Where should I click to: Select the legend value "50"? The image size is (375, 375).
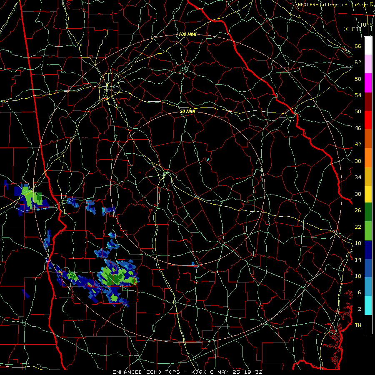358,112
